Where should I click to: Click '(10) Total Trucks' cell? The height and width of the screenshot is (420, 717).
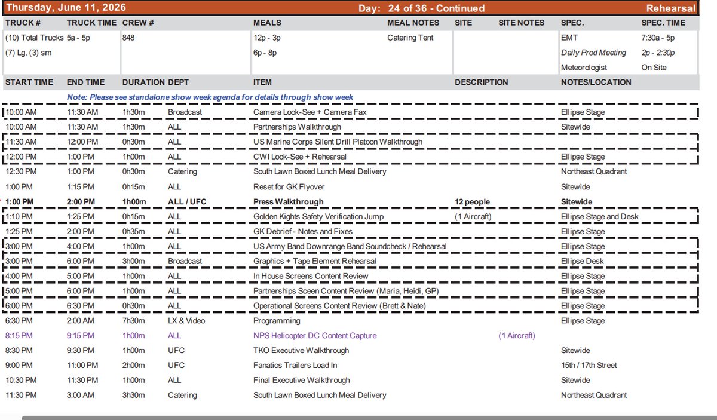[35, 38]
